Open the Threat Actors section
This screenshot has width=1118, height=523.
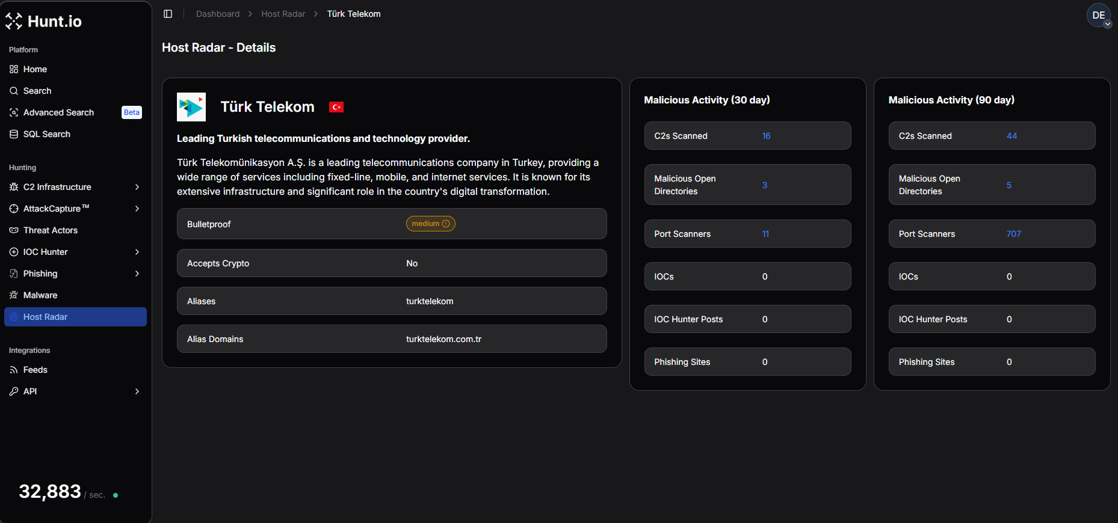point(75,230)
